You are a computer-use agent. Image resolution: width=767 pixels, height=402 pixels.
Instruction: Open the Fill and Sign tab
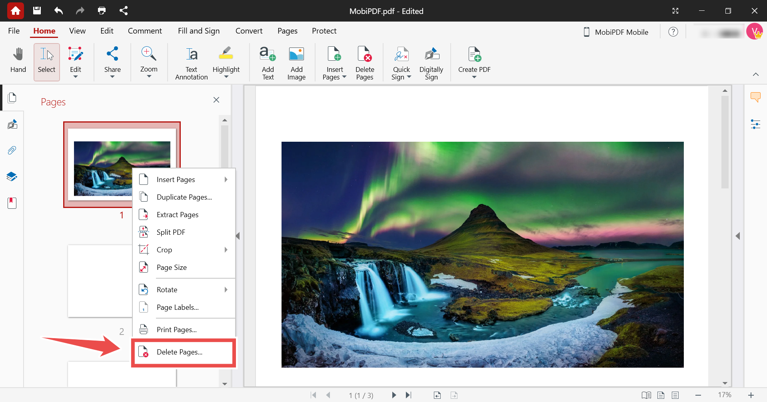coord(199,31)
